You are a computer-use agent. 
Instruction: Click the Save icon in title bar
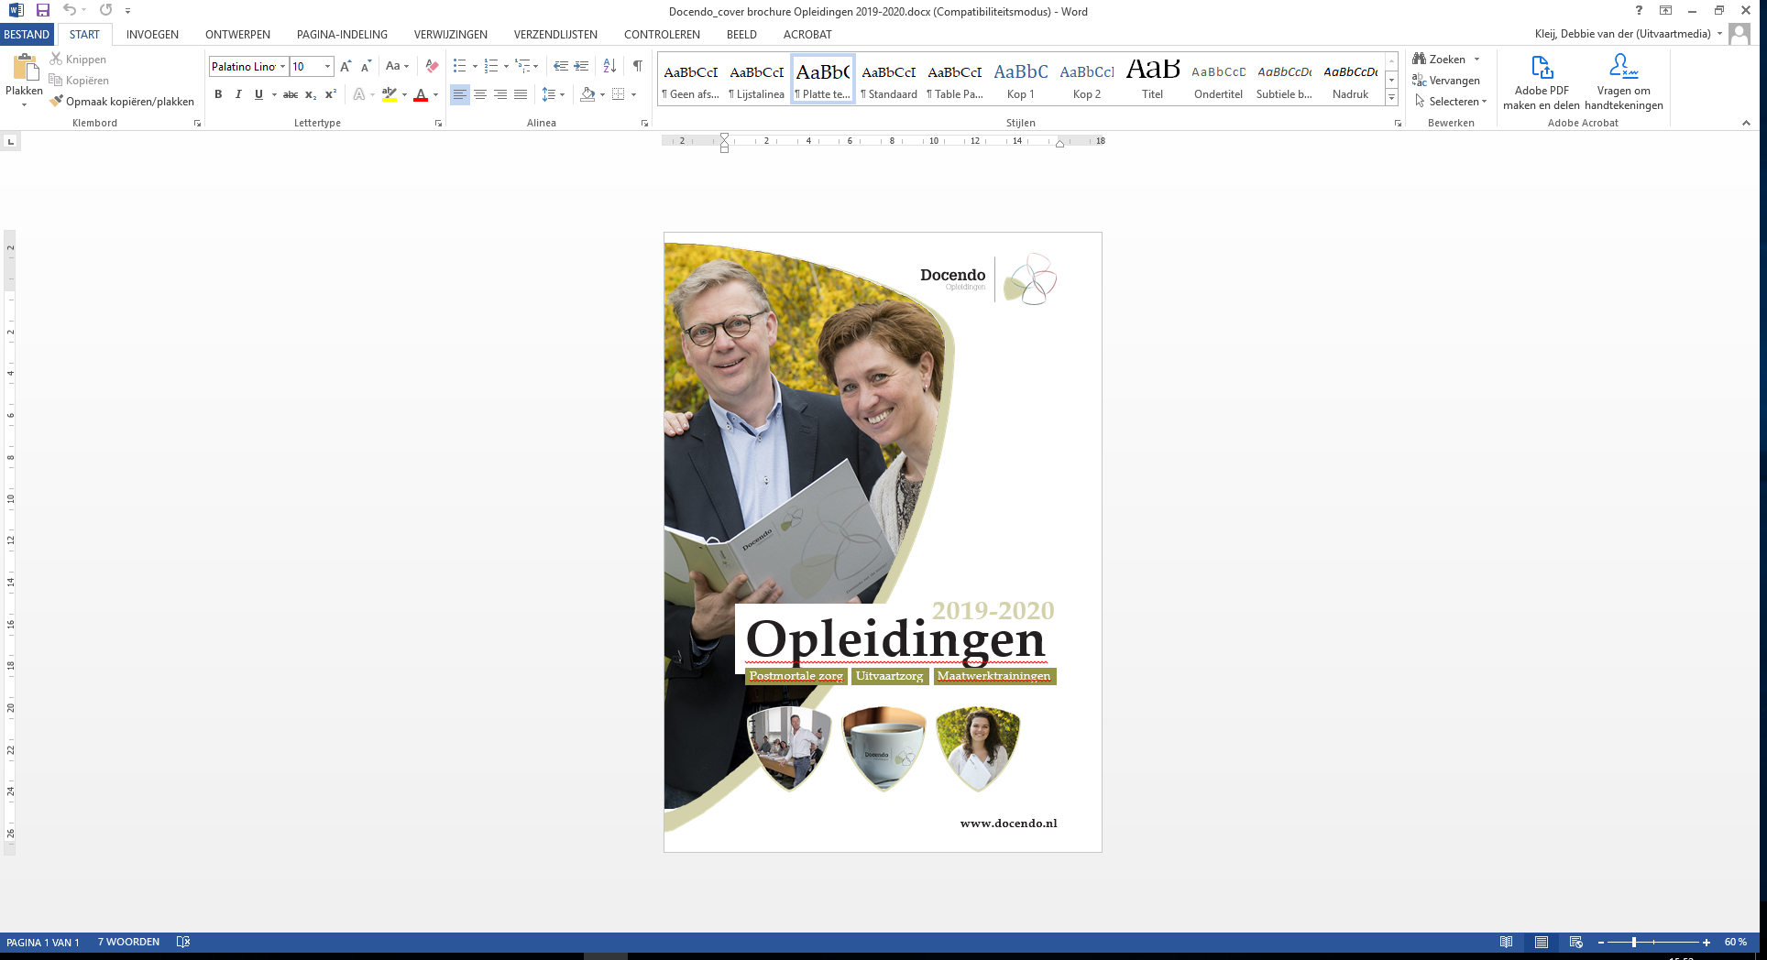tap(42, 10)
